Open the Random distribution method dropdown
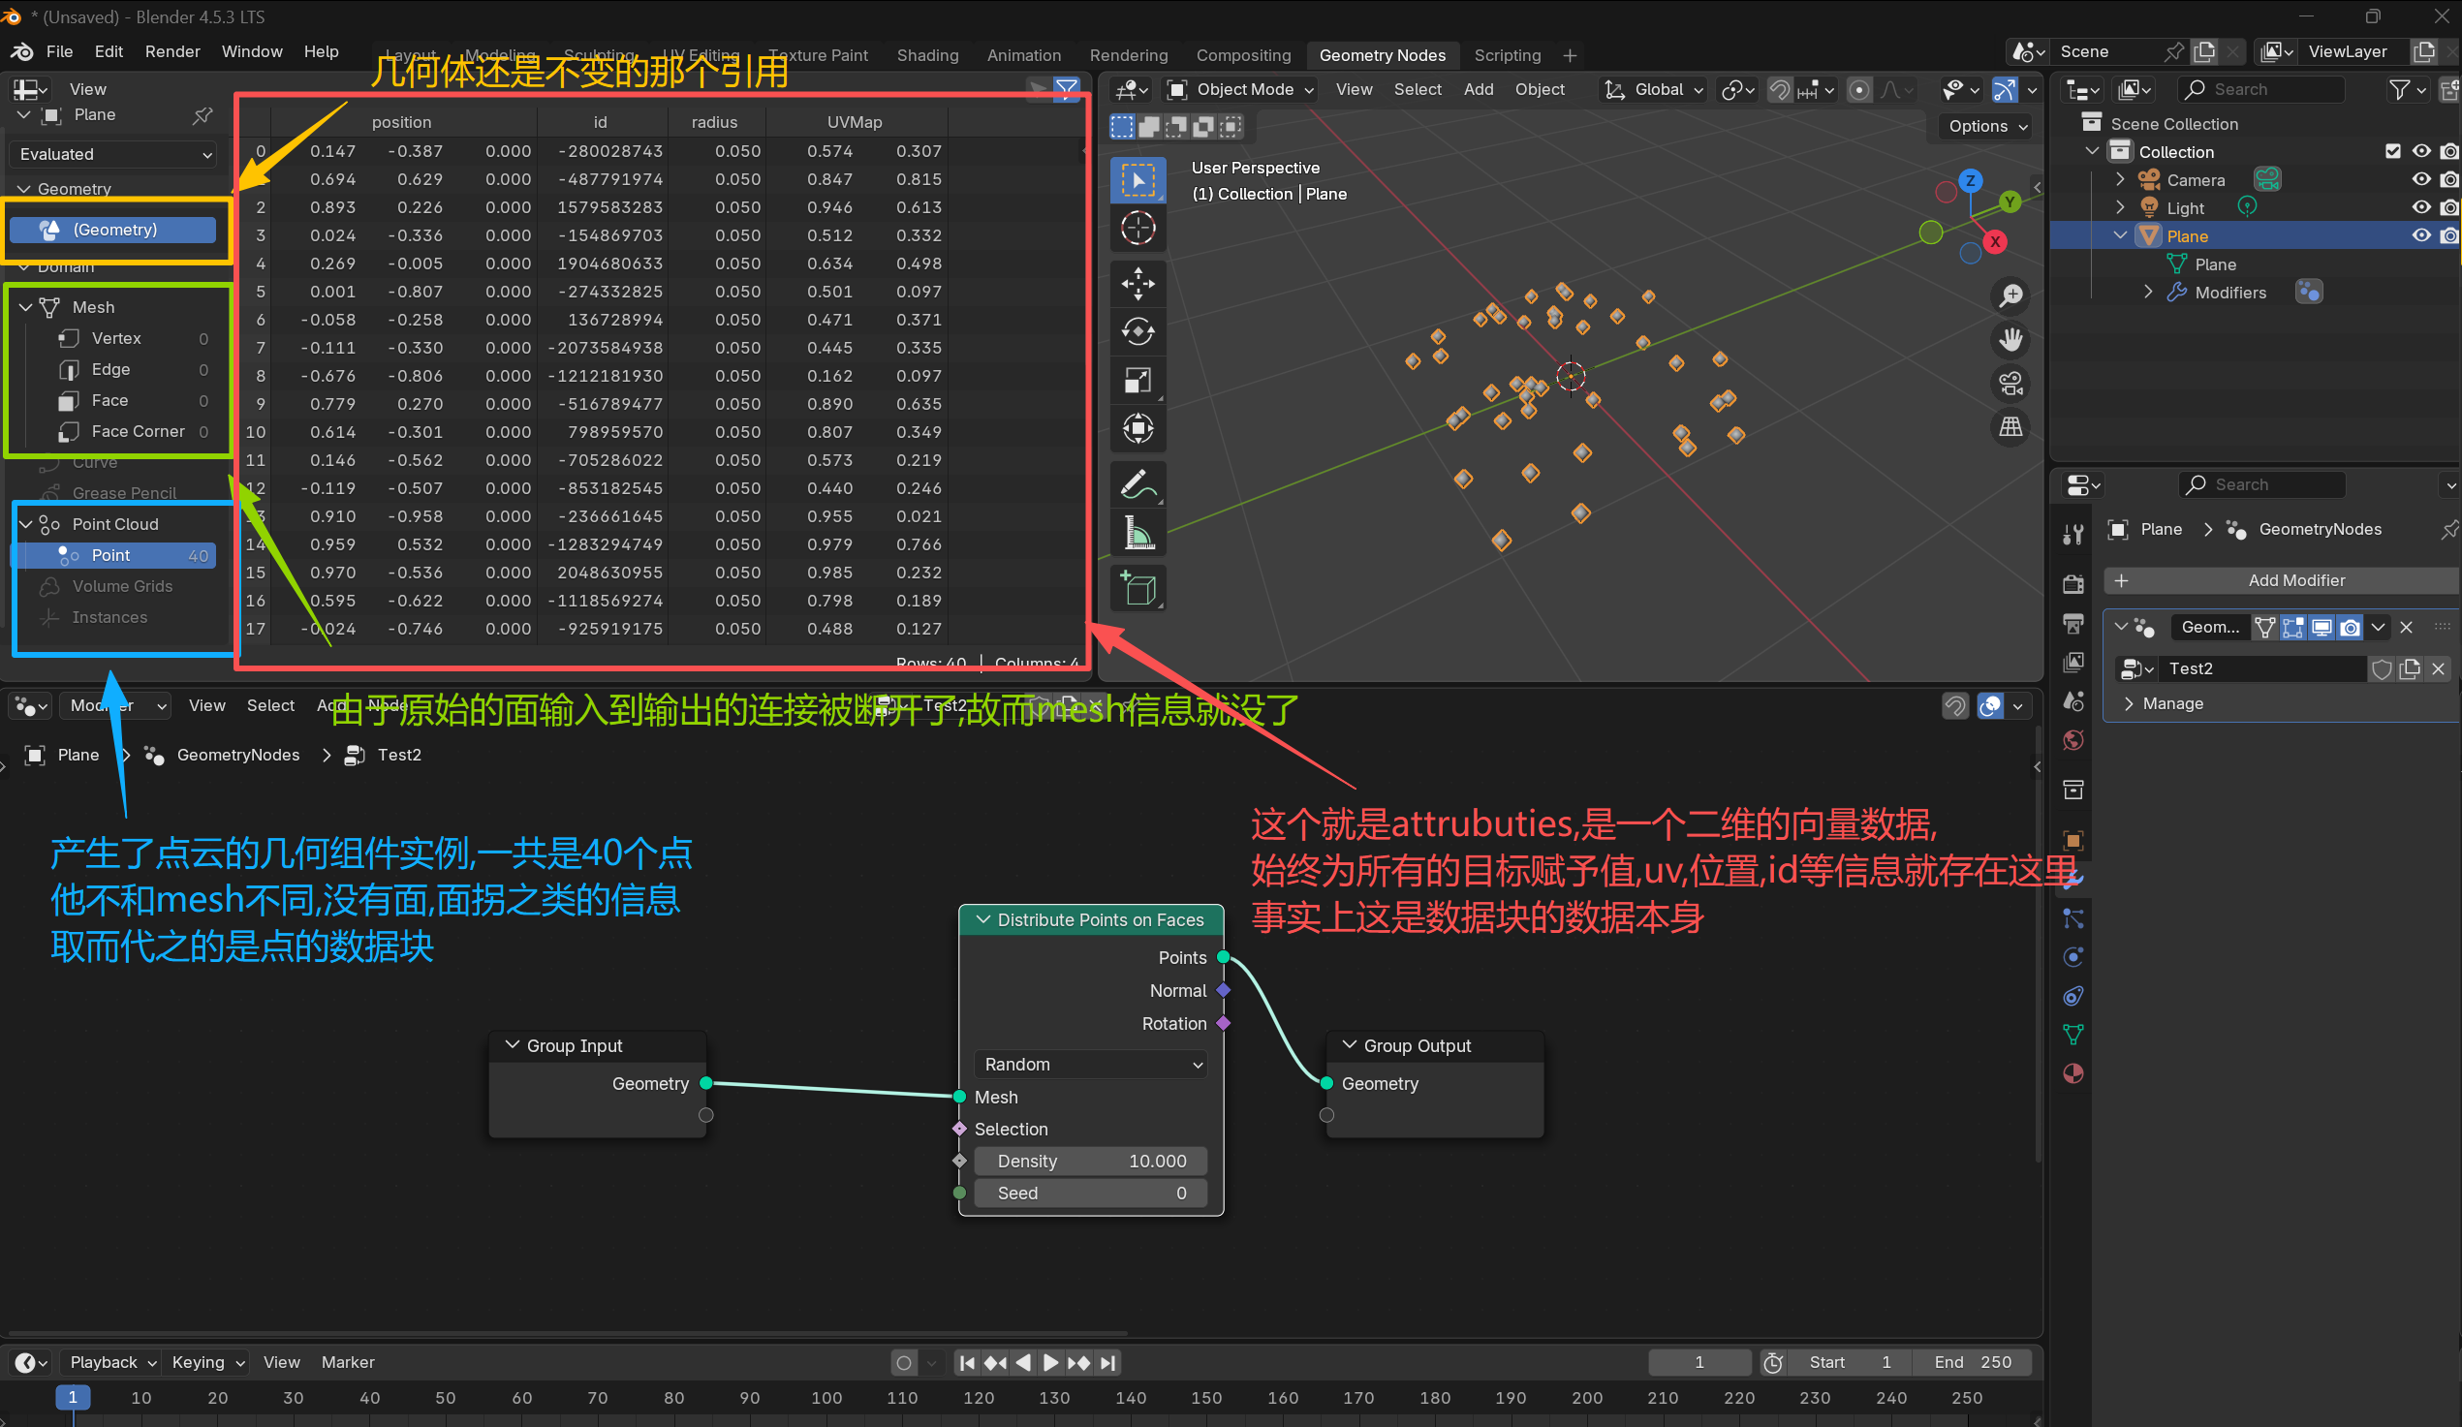The width and height of the screenshot is (2462, 1427). click(x=1090, y=1065)
